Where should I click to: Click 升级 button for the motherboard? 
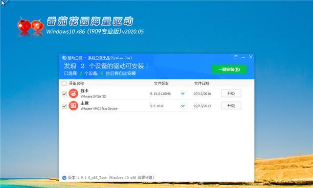231,105
